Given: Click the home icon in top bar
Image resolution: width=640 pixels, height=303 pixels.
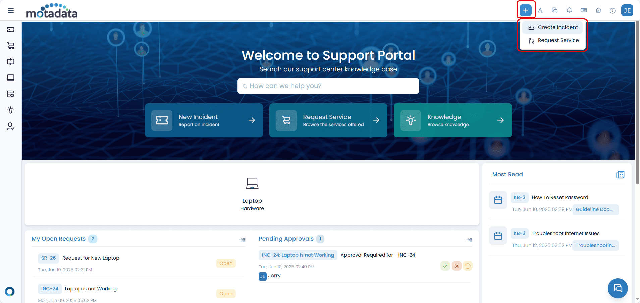Looking at the screenshot, I should 598,10.
